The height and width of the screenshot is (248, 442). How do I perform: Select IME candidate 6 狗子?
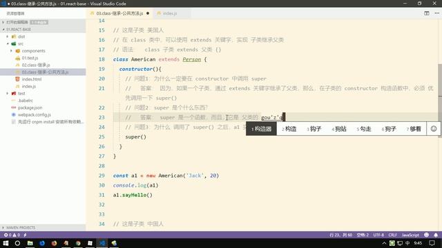click(389, 129)
